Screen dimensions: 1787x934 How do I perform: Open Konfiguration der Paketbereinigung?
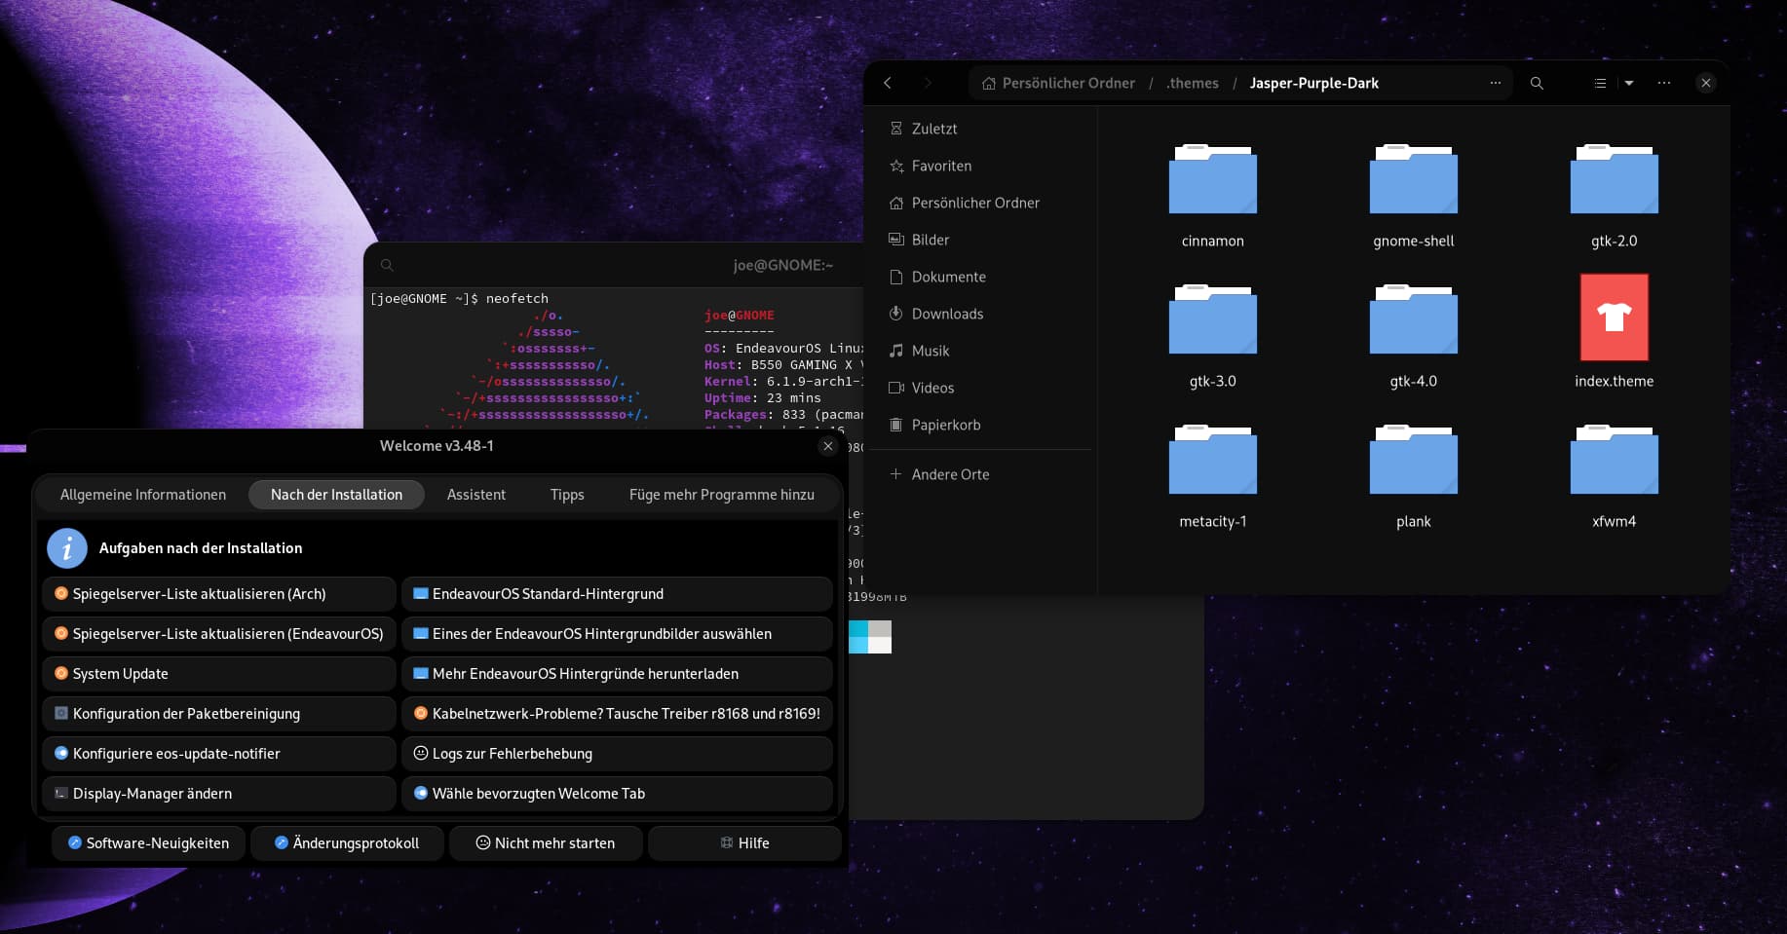pyautogui.click(x=219, y=714)
